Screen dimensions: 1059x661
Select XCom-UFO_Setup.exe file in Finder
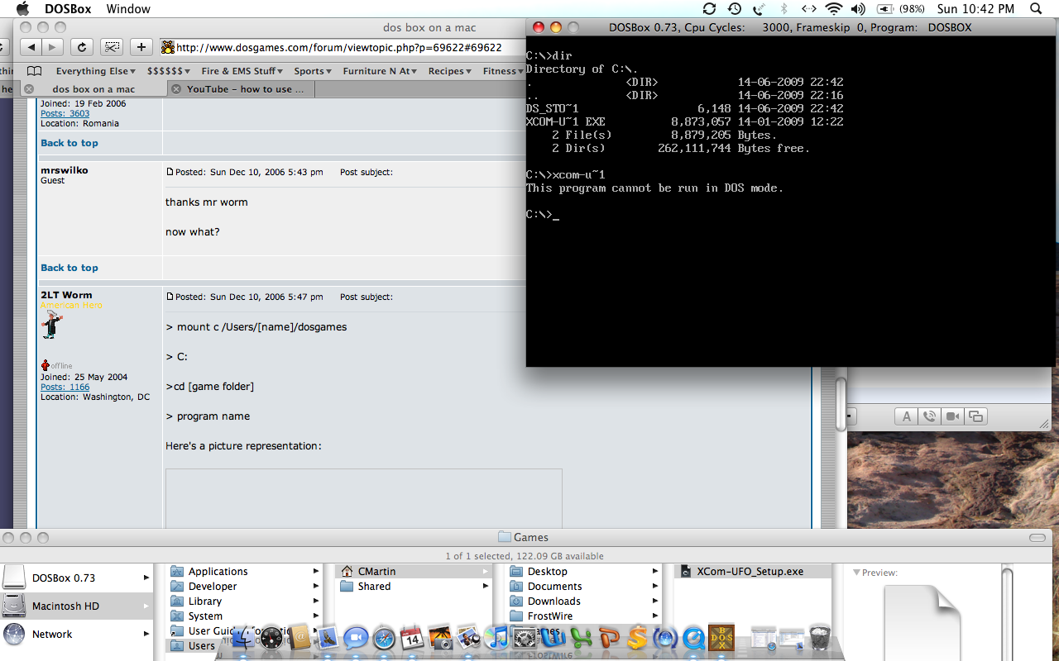pos(753,571)
